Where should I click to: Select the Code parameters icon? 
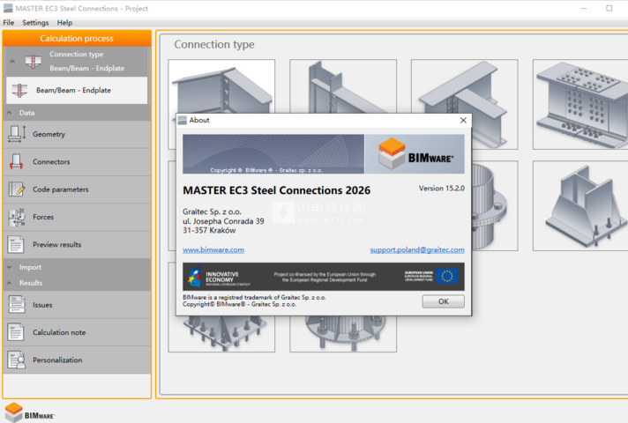point(17,189)
